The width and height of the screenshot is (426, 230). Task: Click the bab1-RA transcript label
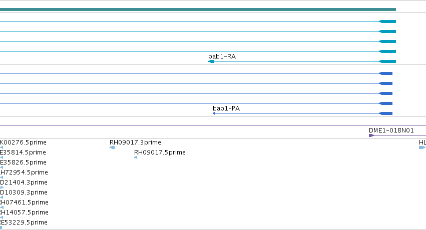(222, 56)
